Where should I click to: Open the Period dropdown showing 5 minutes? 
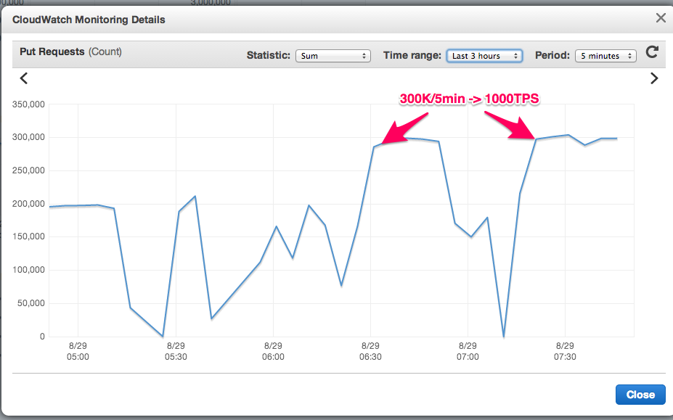point(605,56)
